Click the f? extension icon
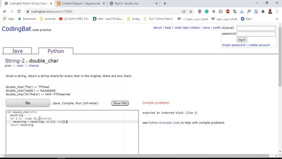The image size is (282, 159). pyautogui.click(x=249, y=11)
